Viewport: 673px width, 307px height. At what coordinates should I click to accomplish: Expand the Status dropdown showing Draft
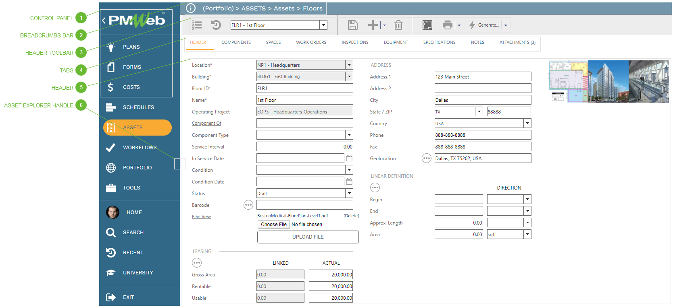(349, 194)
